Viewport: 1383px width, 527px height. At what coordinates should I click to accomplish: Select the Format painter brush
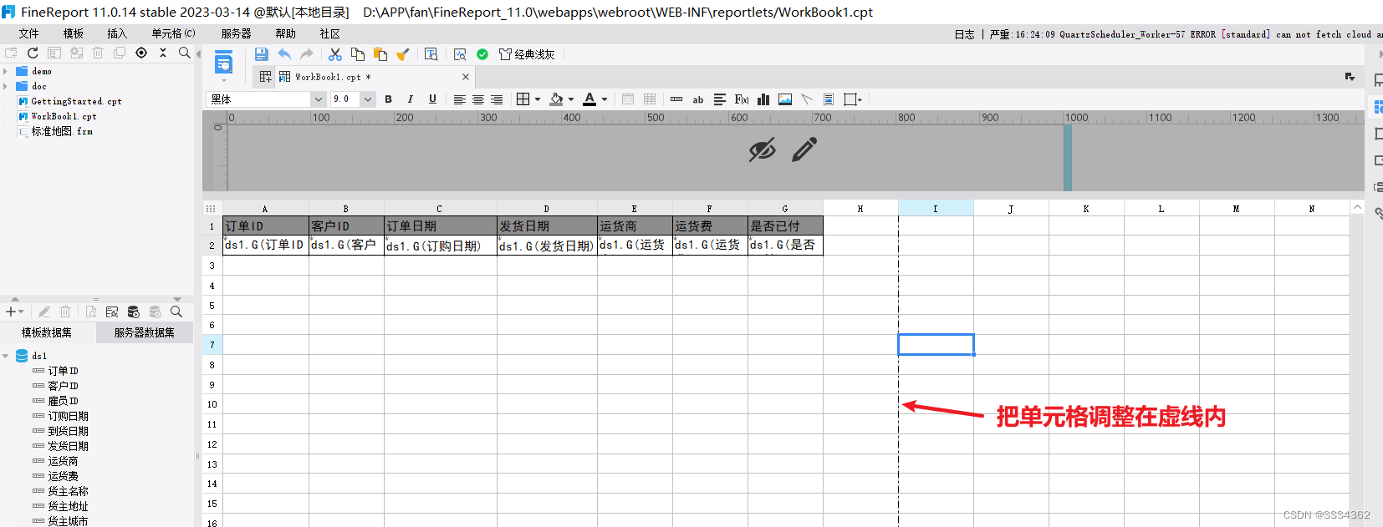pyautogui.click(x=402, y=54)
